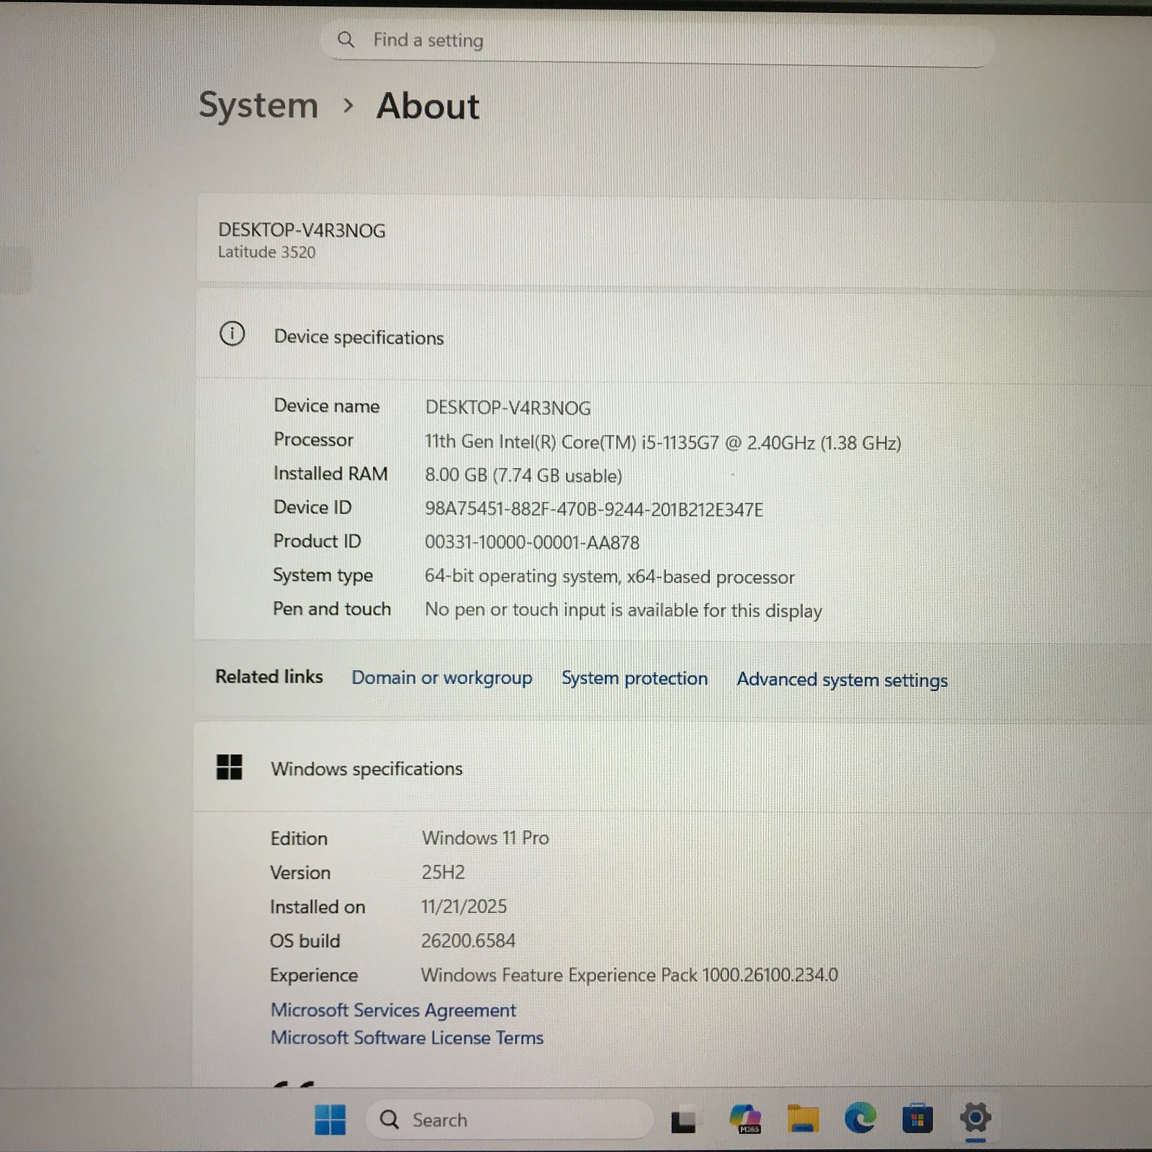Launch Microsoft 365 Copilot taskbar icon

tap(744, 1119)
